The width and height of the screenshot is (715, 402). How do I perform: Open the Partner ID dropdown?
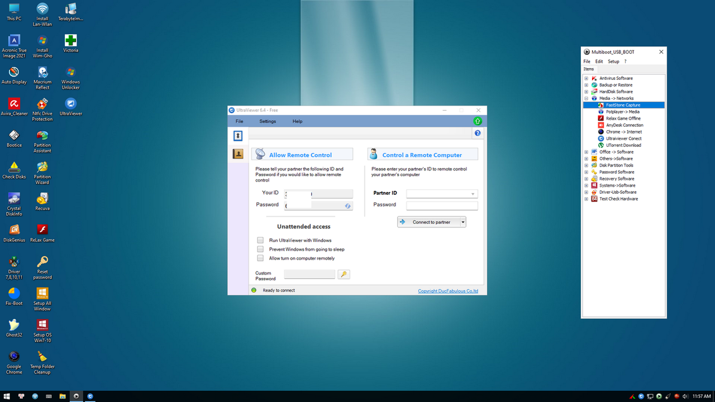[x=473, y=194]
